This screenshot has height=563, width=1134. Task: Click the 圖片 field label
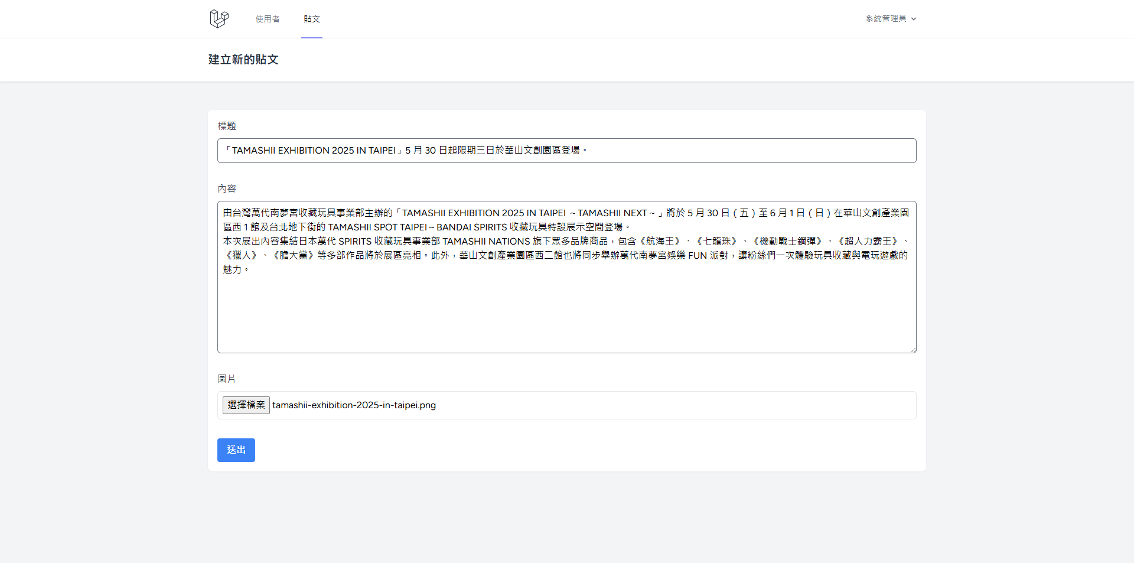(x=227, y=379)
